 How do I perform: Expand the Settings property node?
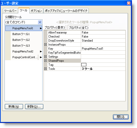point(45,57)
